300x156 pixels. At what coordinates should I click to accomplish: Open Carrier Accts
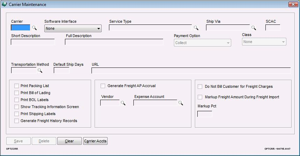click(95, 141)
